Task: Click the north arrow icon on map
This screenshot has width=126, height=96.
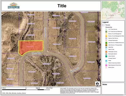Action: click(97, 84)
